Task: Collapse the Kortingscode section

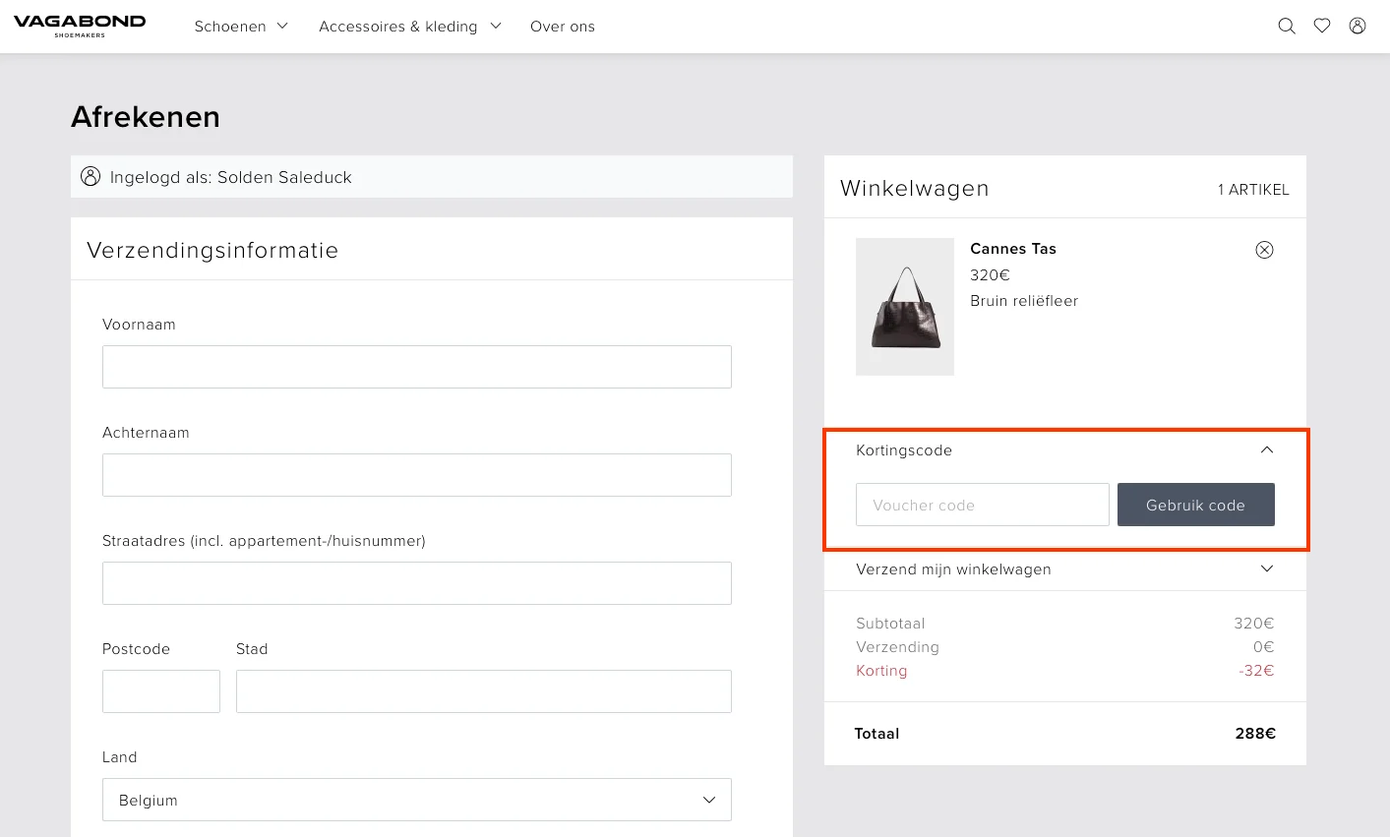Action: pos(1266,450)
